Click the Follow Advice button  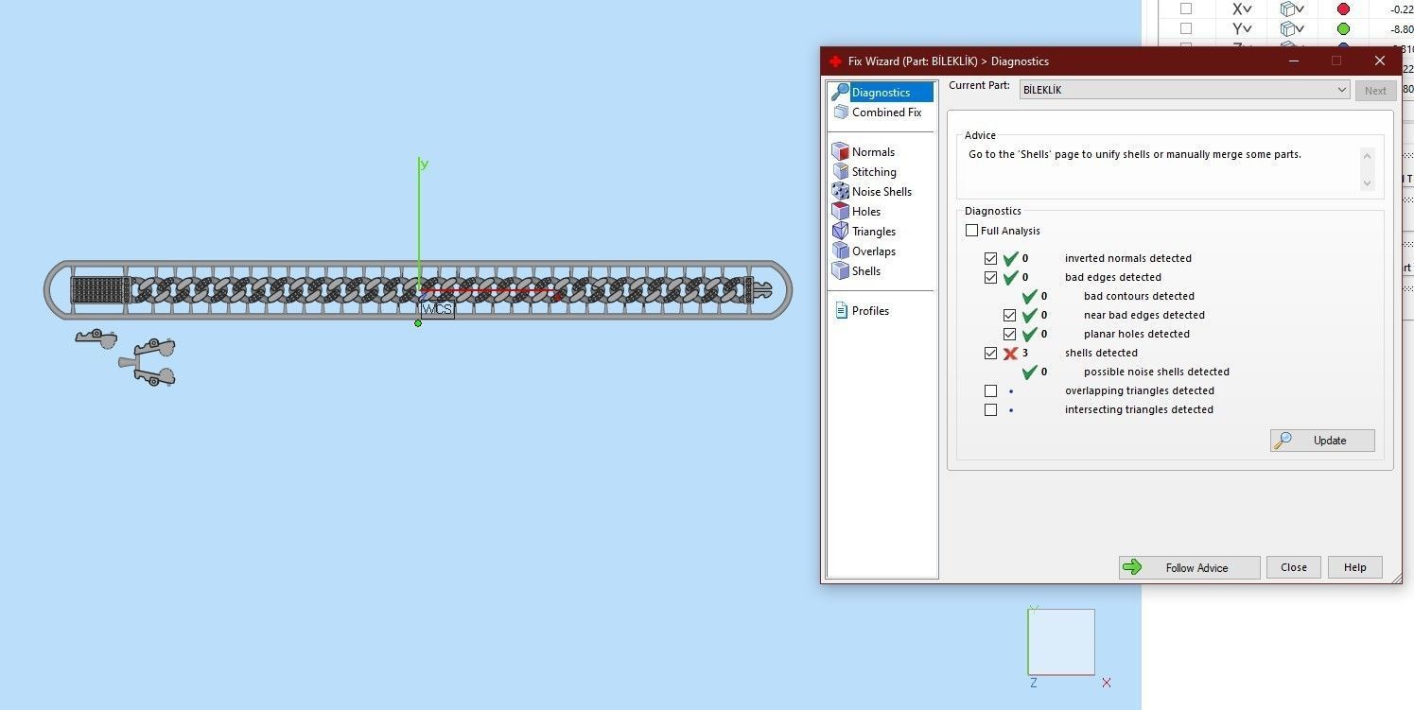coord(1189,567)
